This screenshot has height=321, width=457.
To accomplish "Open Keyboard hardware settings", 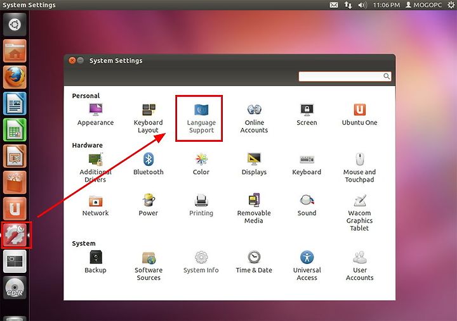I will (x=307, y=164).
